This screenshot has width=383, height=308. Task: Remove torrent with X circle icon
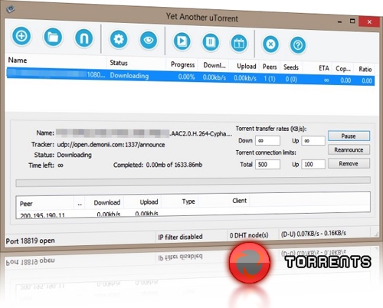(x=270, y=44)
